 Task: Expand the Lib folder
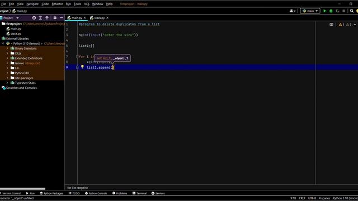(x=7, y=68)
